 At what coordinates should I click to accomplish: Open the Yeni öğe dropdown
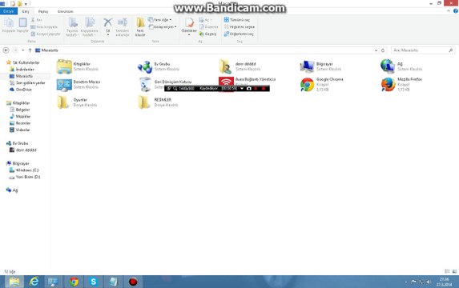click(x=160, y=19)
